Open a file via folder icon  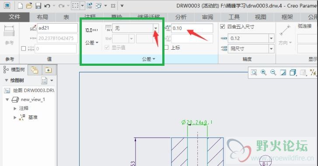(29, 6)
